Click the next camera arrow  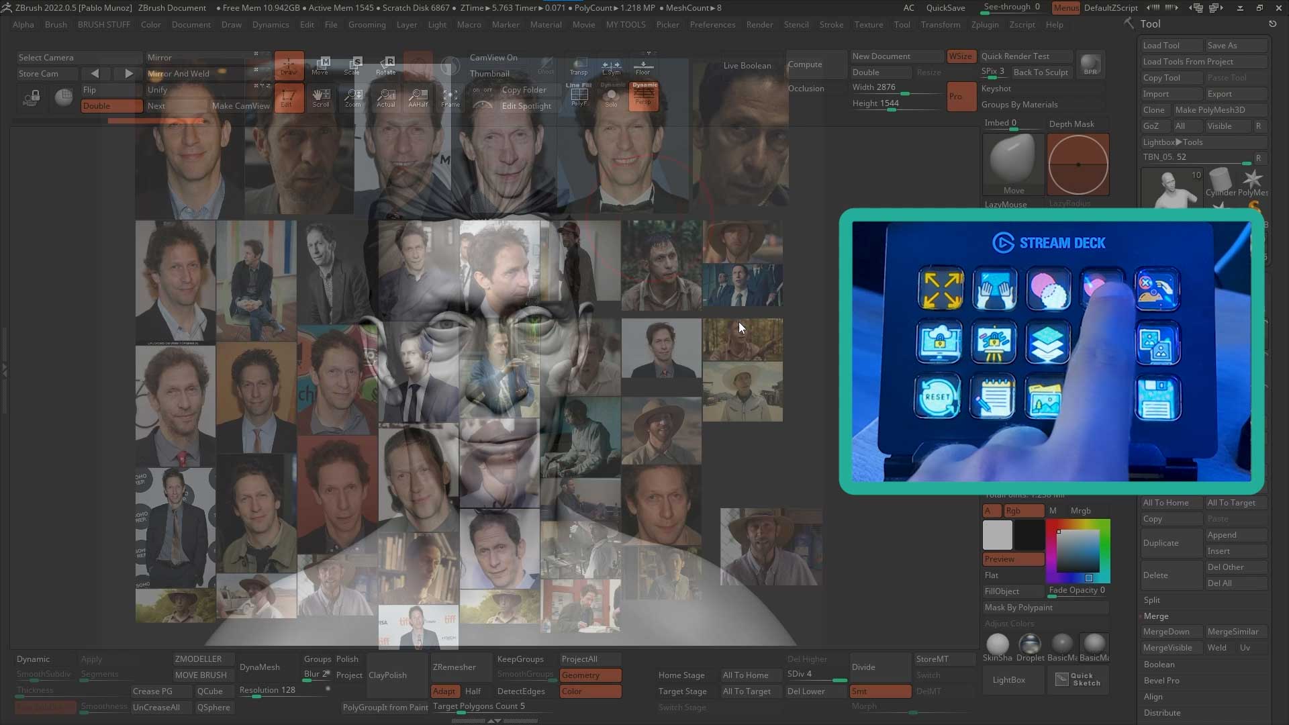click(128, 74)
